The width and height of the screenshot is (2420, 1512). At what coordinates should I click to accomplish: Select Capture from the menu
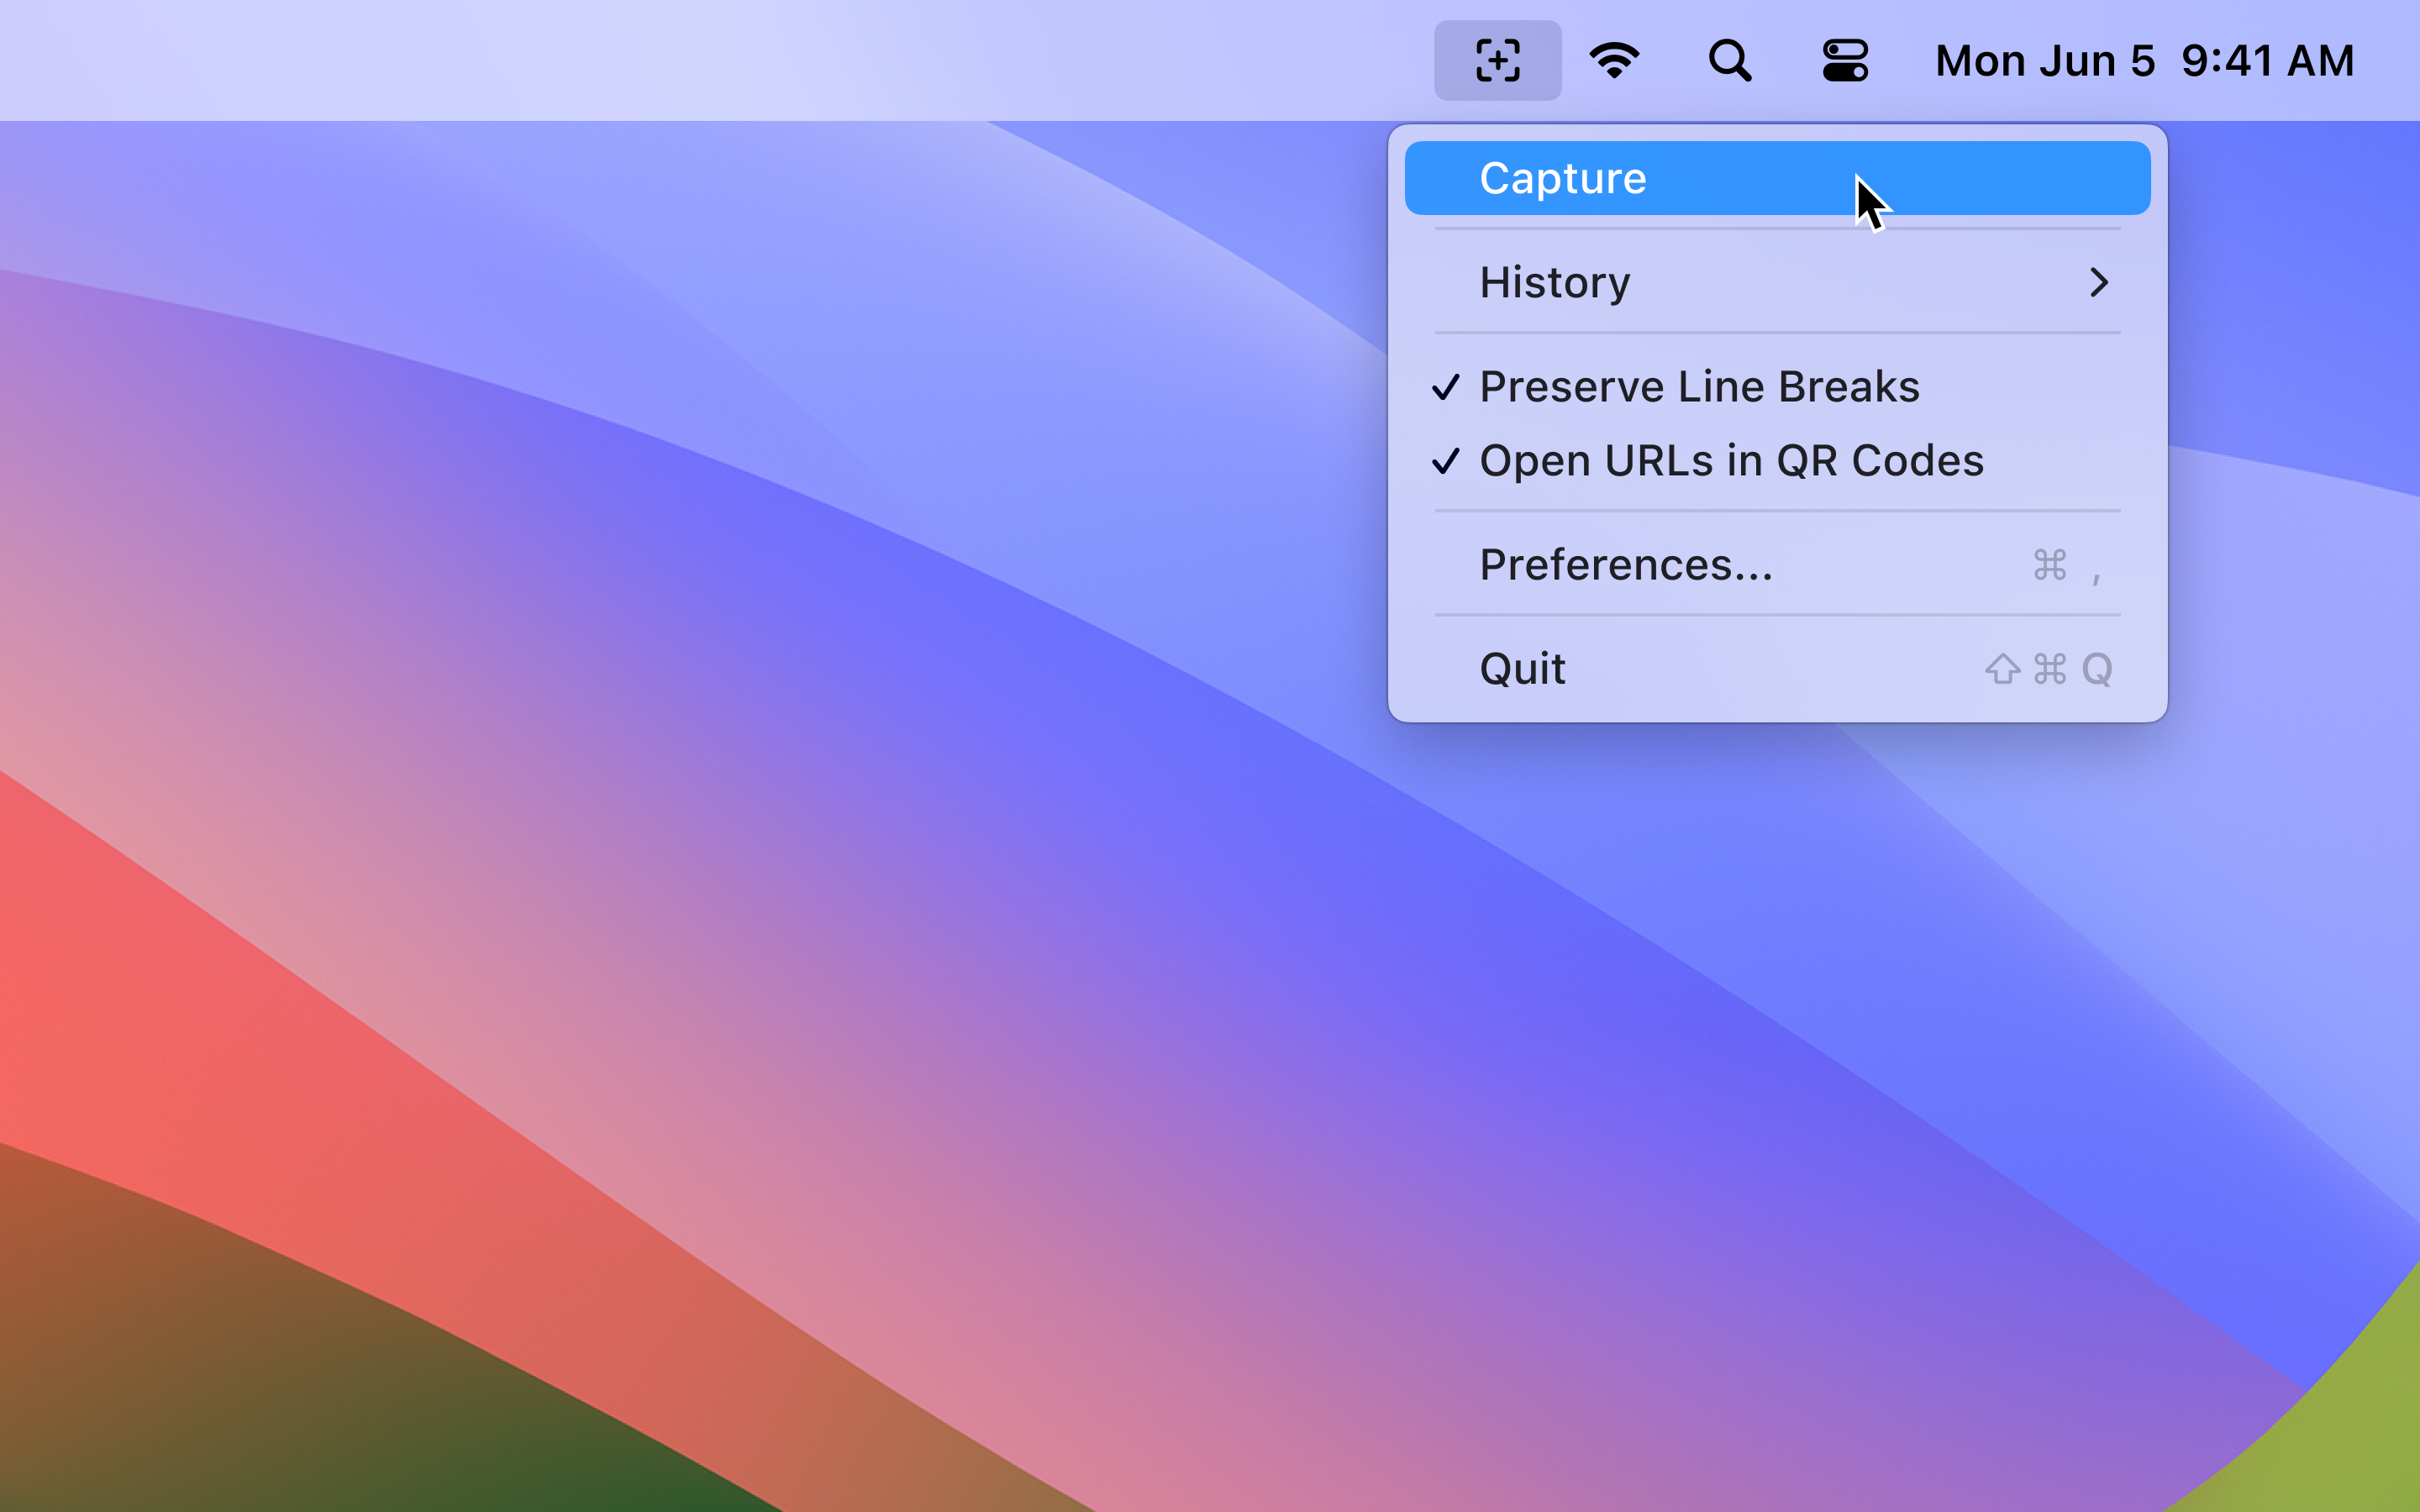[1777, 178]
